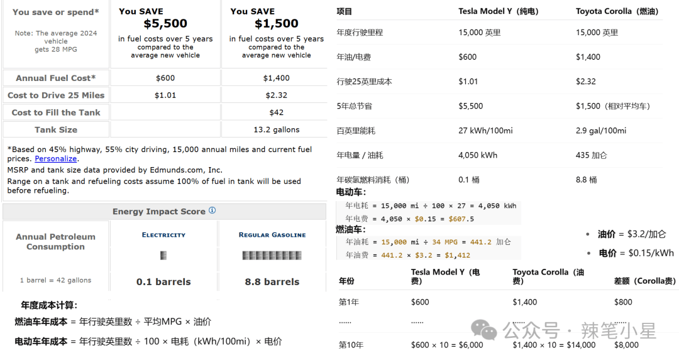Image resolution: width=679 pixels, height=358 pixels.
Task: Select the '8.8 barrels' value
Action: coord(272,282)
